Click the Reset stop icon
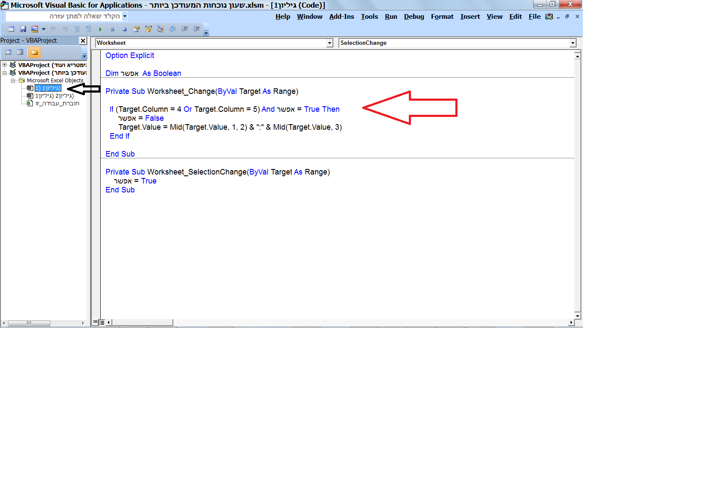The image size is (705, 489). (124, 29)
